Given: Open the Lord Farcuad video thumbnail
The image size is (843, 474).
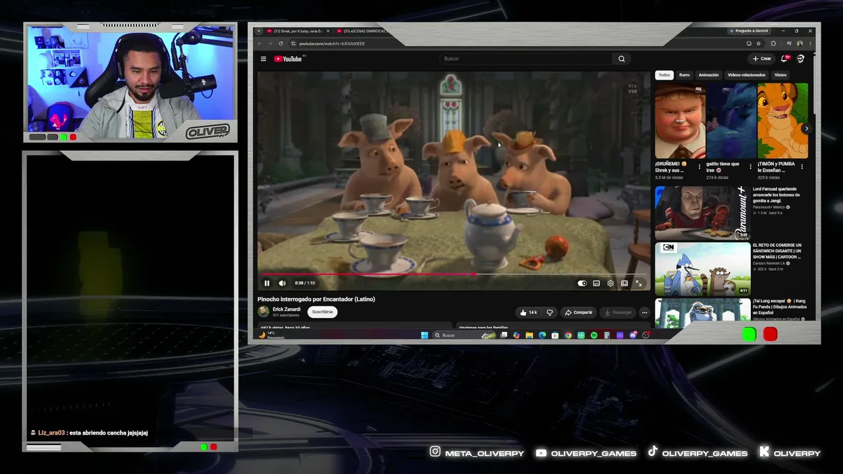Looking at the screenshot, I should (x=703, y=213).
